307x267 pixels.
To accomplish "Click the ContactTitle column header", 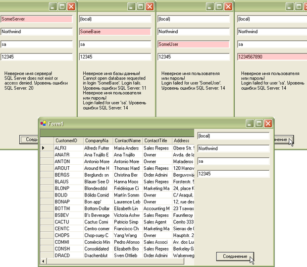I will coord(157,140).
